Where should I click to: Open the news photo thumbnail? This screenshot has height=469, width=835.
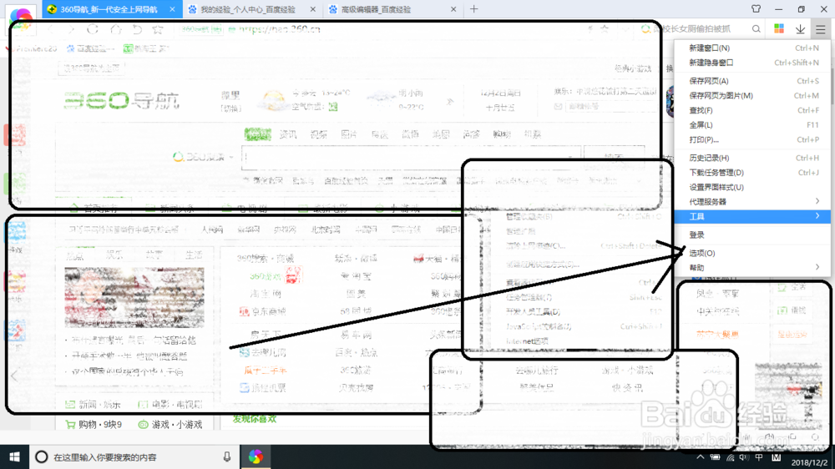134,297
